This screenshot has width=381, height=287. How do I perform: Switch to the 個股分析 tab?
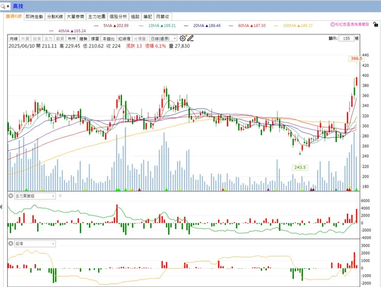point(118,16)
